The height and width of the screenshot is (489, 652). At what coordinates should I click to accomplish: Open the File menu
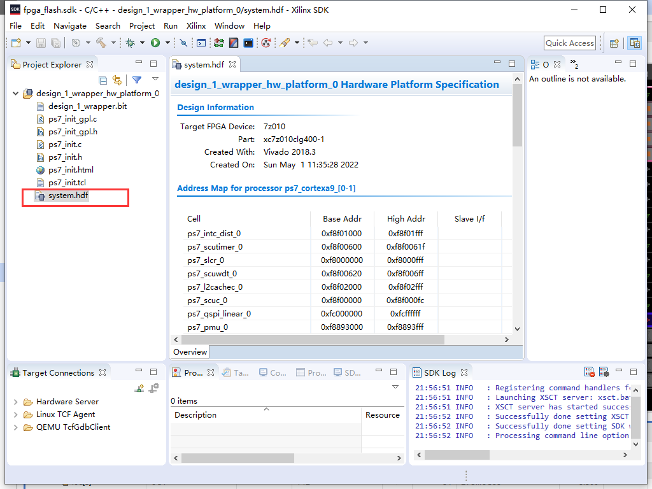pyautogui.click(x=15, y=25)
